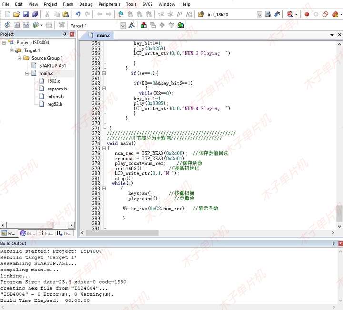
Task: Click the Batch Build icon
Action: click(35, 25)
